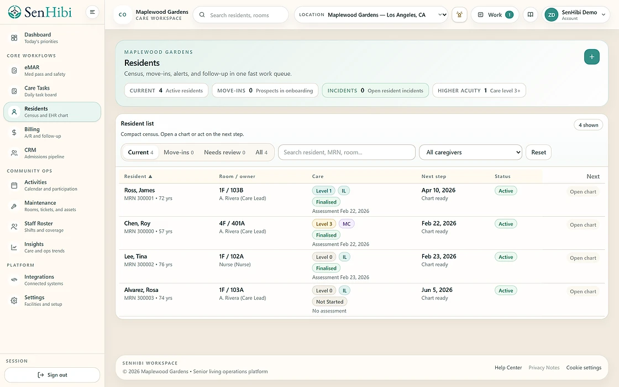
Task: Open chart for Ross, James
Action: click(x=583, y=191)
